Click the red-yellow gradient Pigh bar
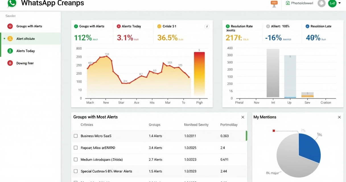The width and height of the screenshot is (346, 182). [x=199, y=74]
